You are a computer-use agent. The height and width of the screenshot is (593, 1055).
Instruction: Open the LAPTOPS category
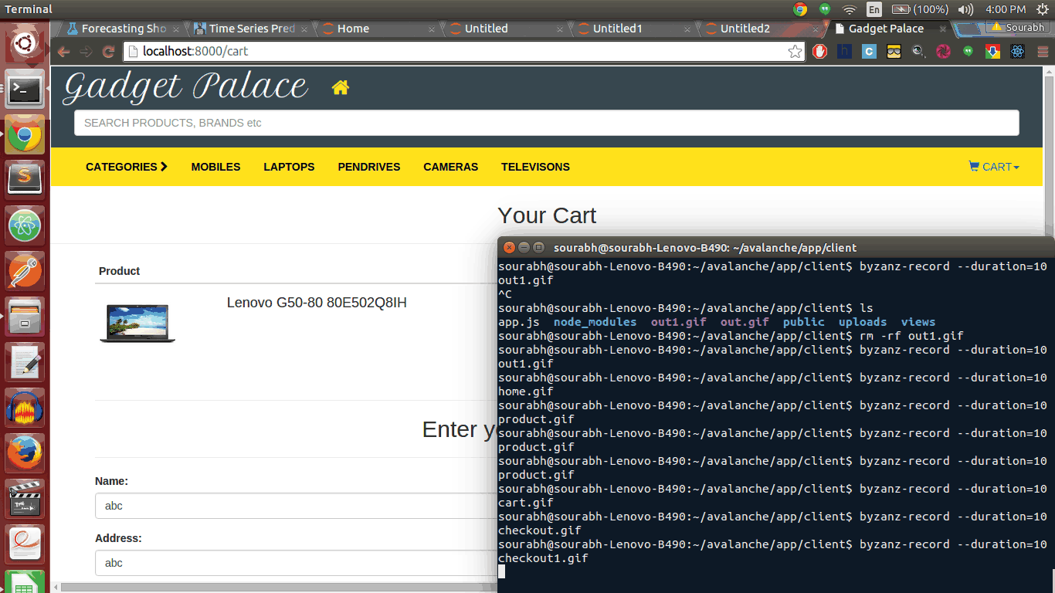(289, 167)
